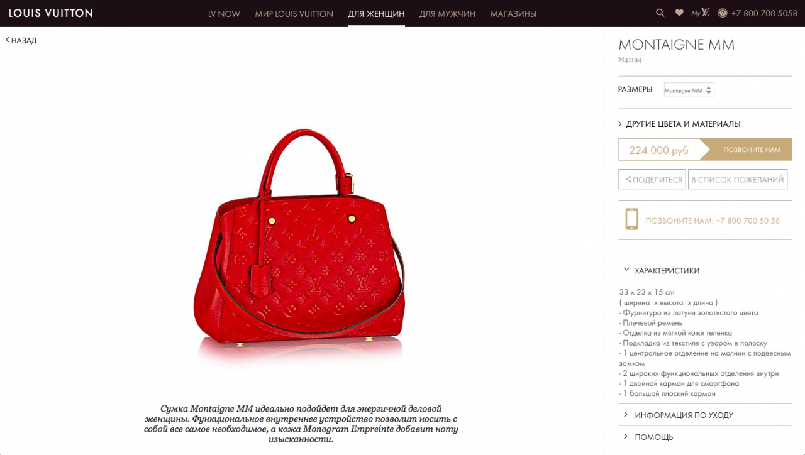Click the help question mark icon

point(723,13)
